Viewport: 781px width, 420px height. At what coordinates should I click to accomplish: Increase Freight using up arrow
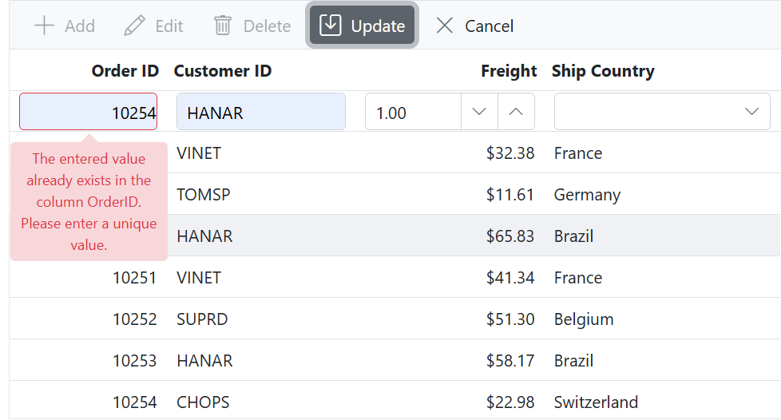pos(516,112)
